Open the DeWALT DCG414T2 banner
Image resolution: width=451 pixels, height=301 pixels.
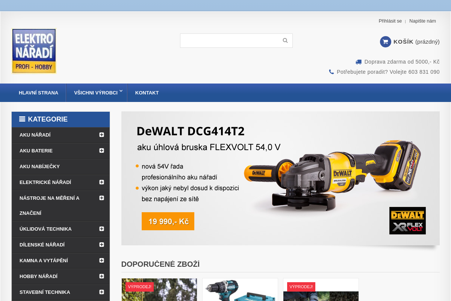click(280, 178)
